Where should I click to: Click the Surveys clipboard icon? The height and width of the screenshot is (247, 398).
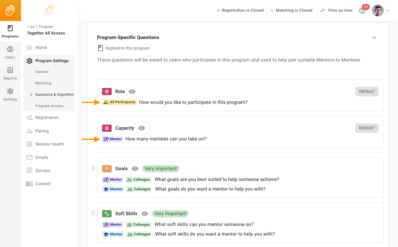pyautogui.click(x=29, y=170)
